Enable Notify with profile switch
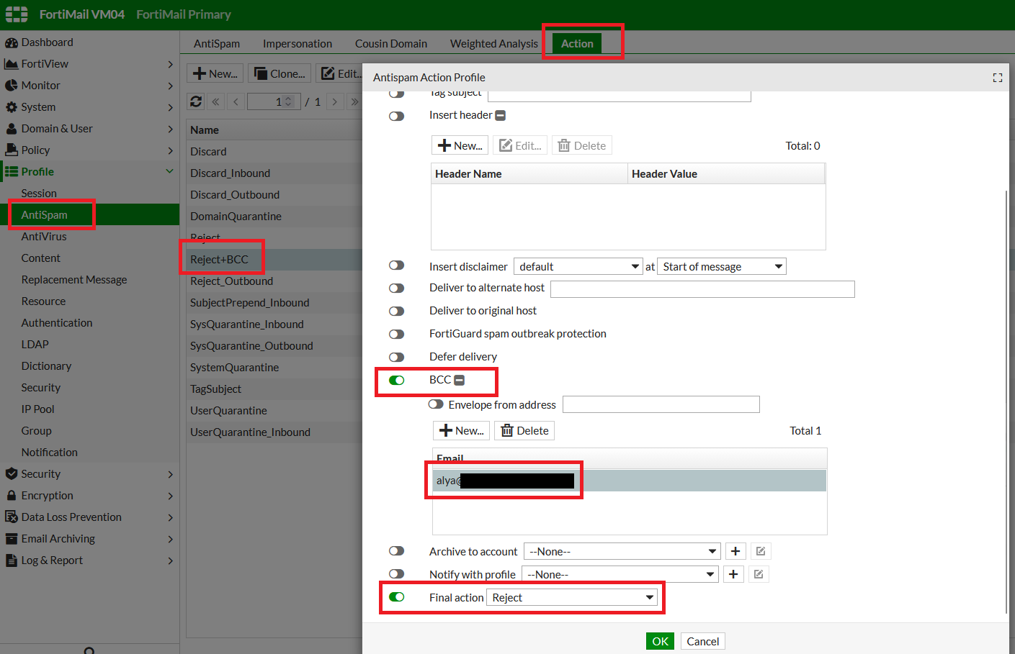This screenshot has width=1015, height=654. click(x=397, y=574)
